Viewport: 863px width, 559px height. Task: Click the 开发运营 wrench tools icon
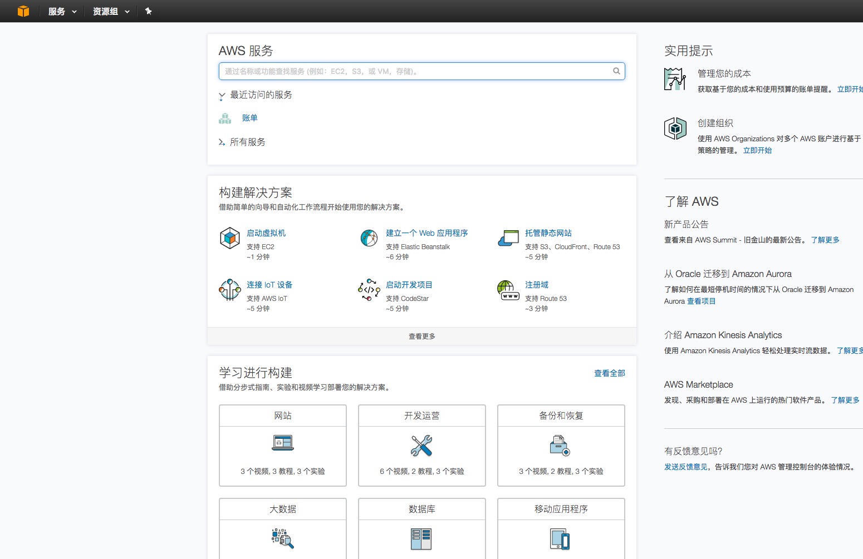point(421,446)
